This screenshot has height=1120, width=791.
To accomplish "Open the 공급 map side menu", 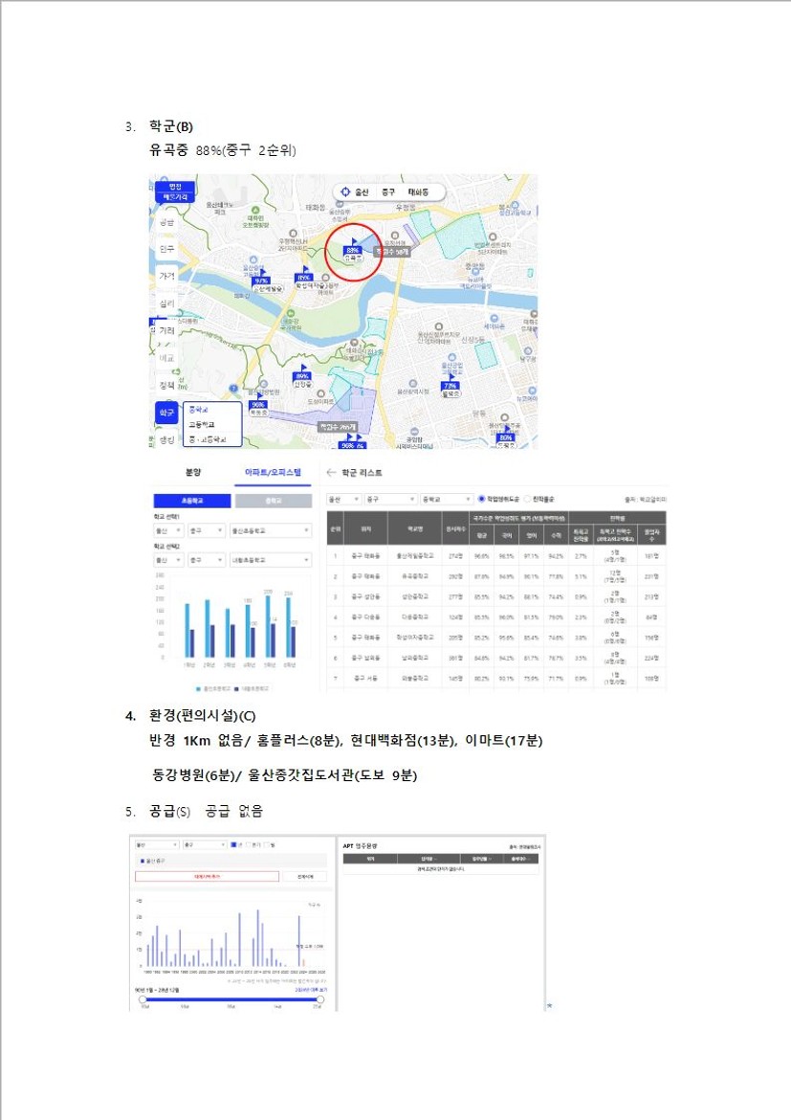I will click(166, 221).
